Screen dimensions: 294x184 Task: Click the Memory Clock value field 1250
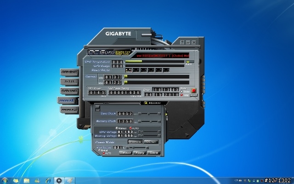125,121
